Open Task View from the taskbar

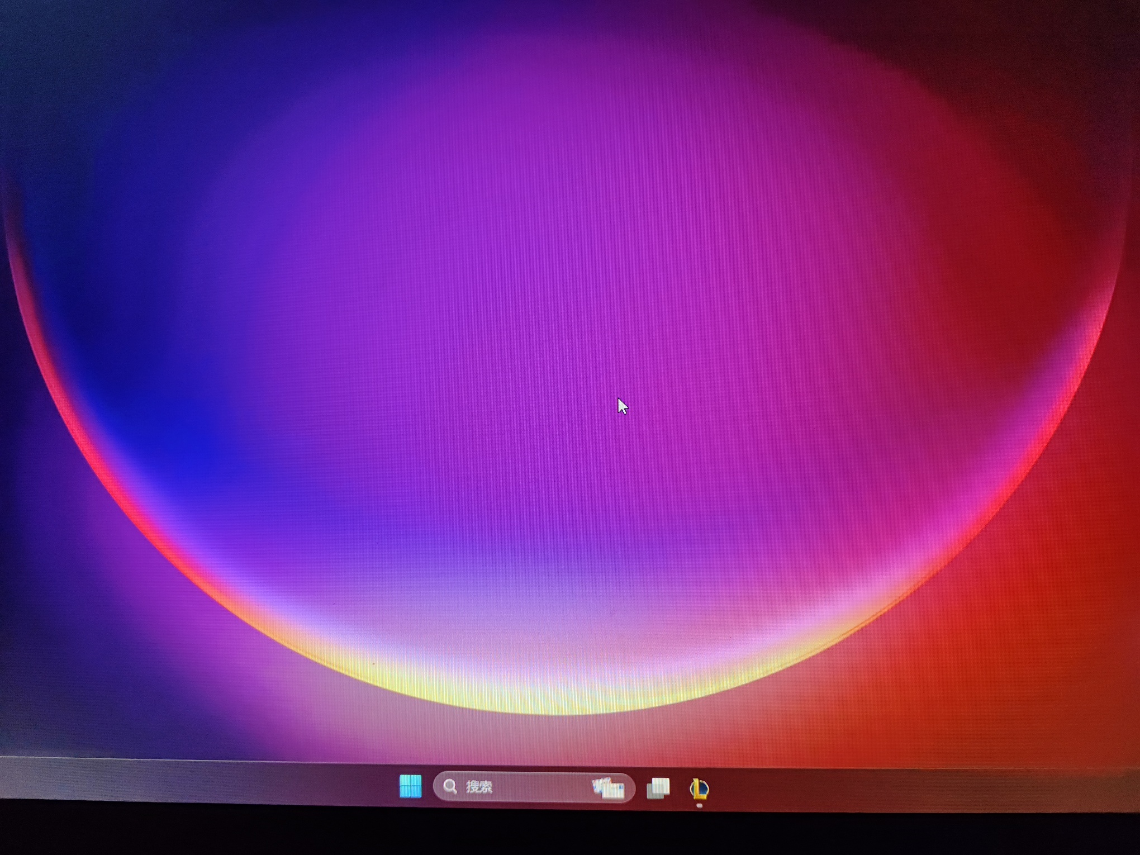tap(658, 788)
